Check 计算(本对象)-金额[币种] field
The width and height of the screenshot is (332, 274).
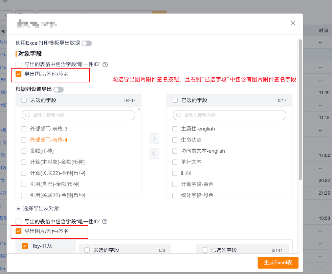pyautogui.click(x=24, y=162)
